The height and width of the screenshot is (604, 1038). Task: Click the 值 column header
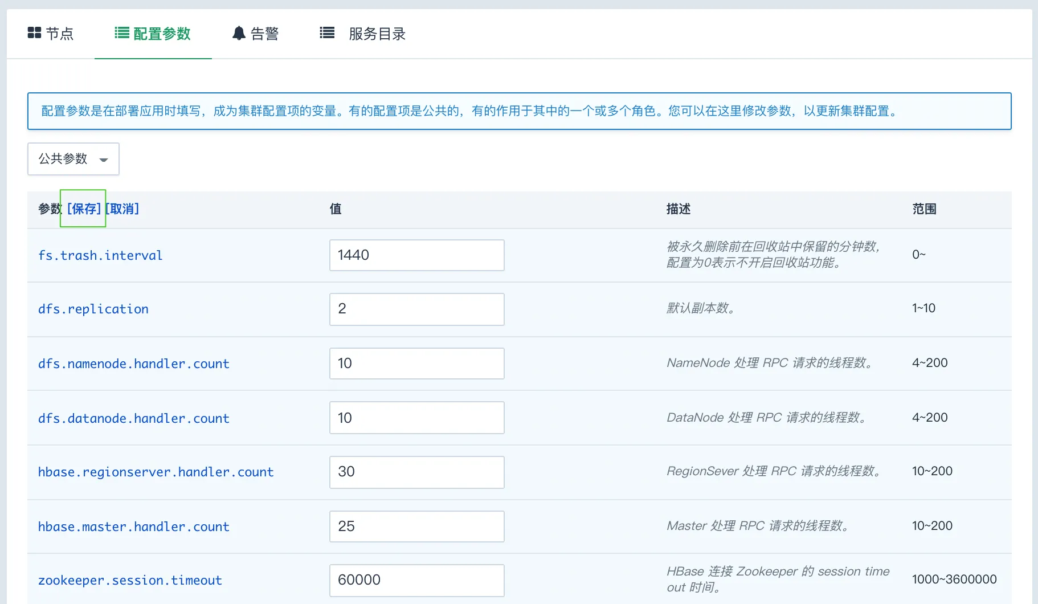click(x=336, y=209)
